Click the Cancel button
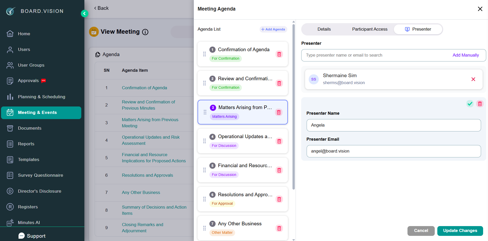The height and width of the screenshot is (241, 488). point(421,231)
